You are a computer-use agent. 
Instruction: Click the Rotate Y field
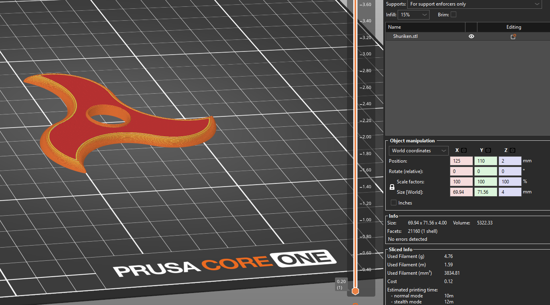click(x=485, y=171)
